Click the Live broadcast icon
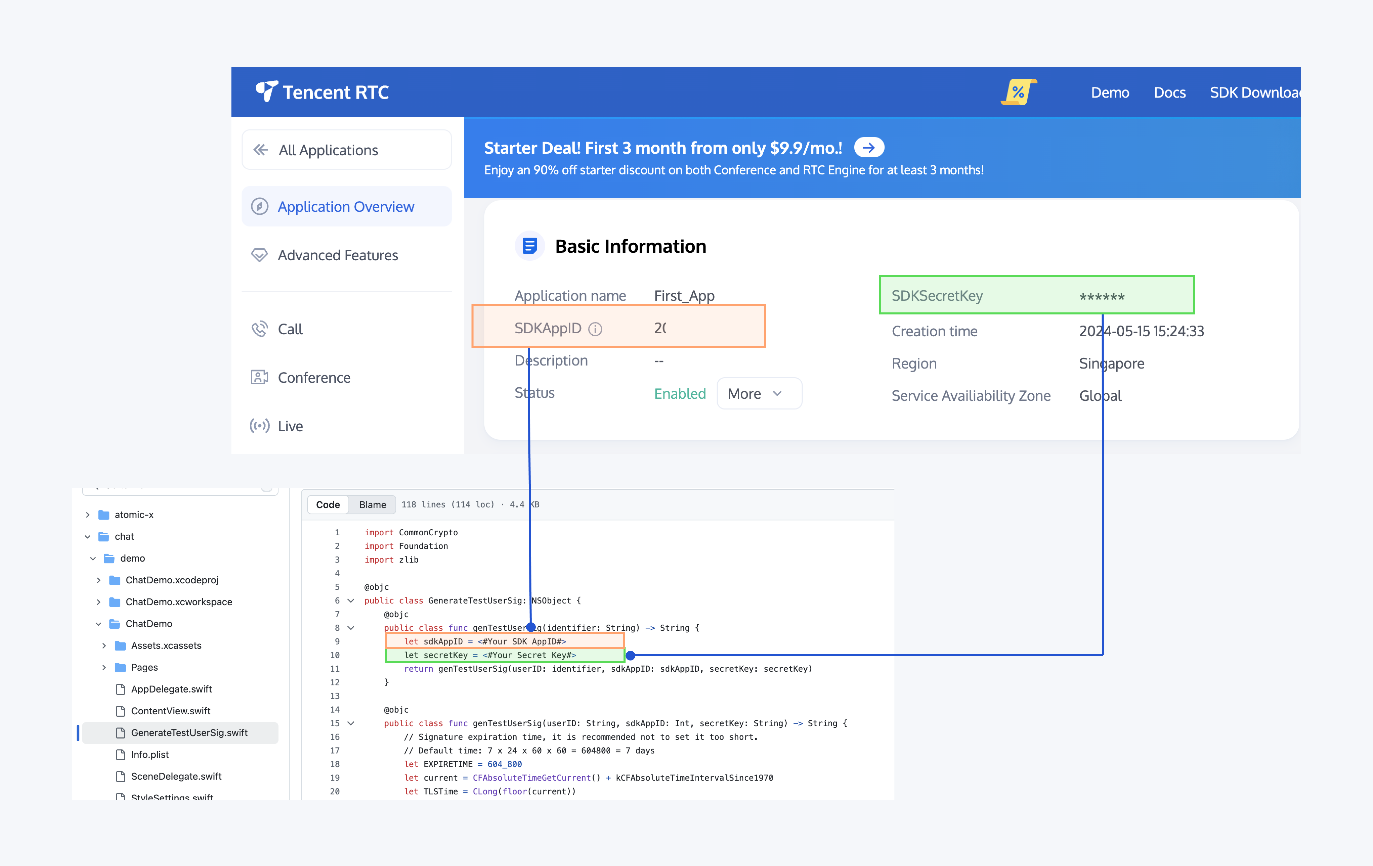 point(260,426)
